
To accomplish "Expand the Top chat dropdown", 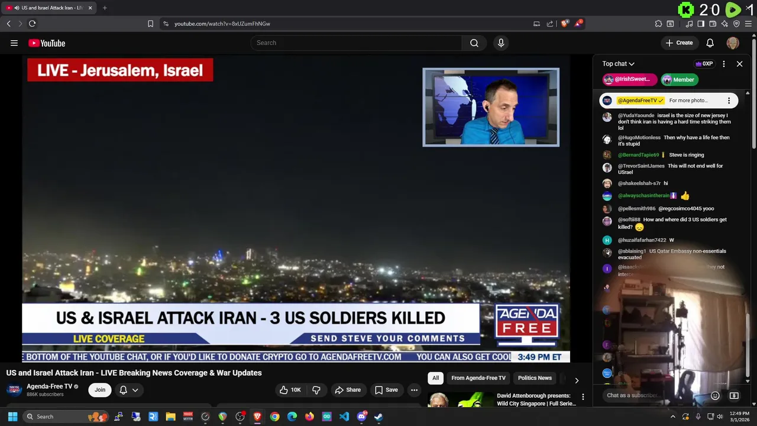I will (x=619, y=64).
